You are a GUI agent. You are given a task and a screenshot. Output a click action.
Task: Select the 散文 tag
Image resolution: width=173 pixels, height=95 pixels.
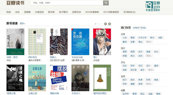click(x=152, y=37)
